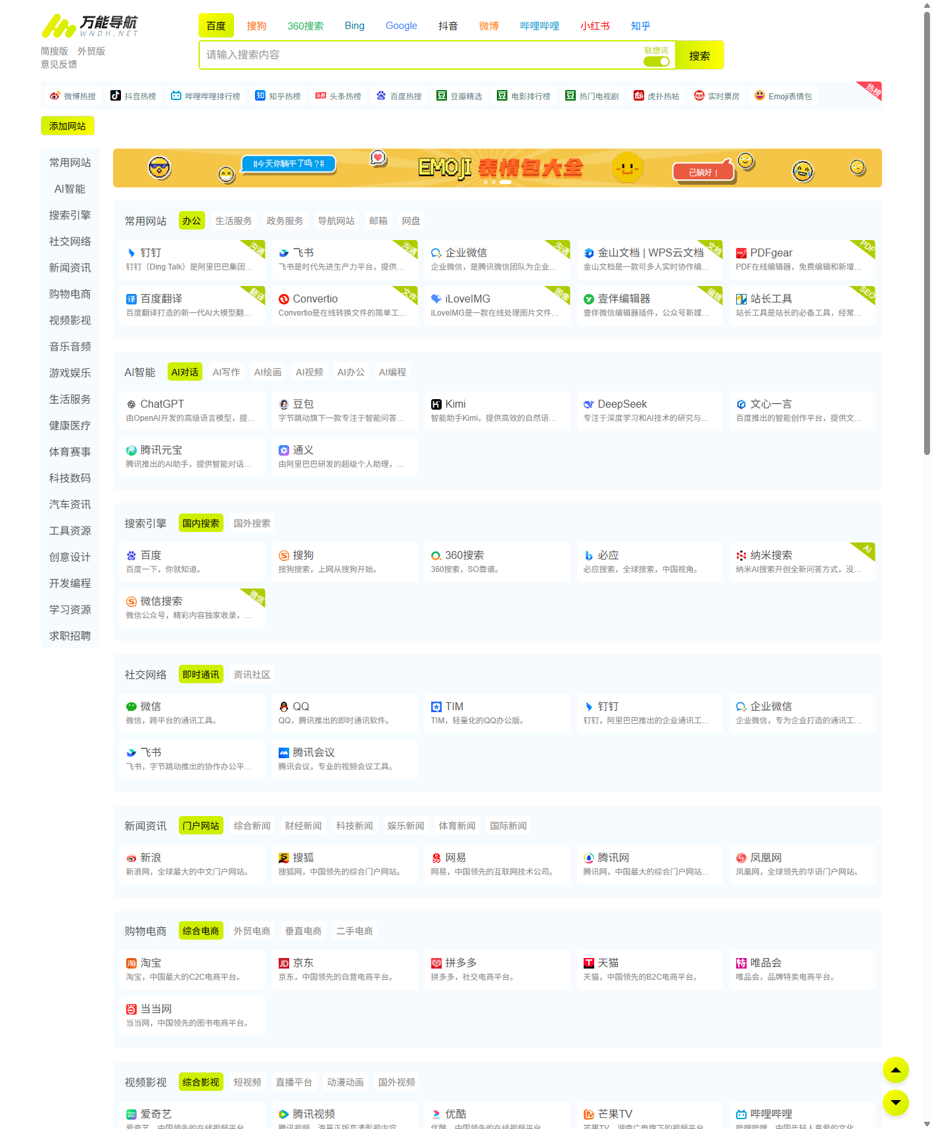
Task: Switch search engine to Google
Action: tap(401, 26)
